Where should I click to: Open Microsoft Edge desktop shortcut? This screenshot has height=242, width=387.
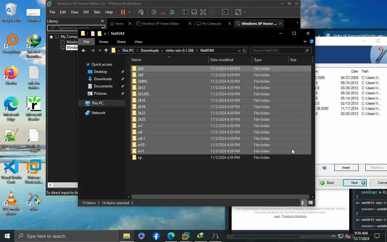click(11, 109)
